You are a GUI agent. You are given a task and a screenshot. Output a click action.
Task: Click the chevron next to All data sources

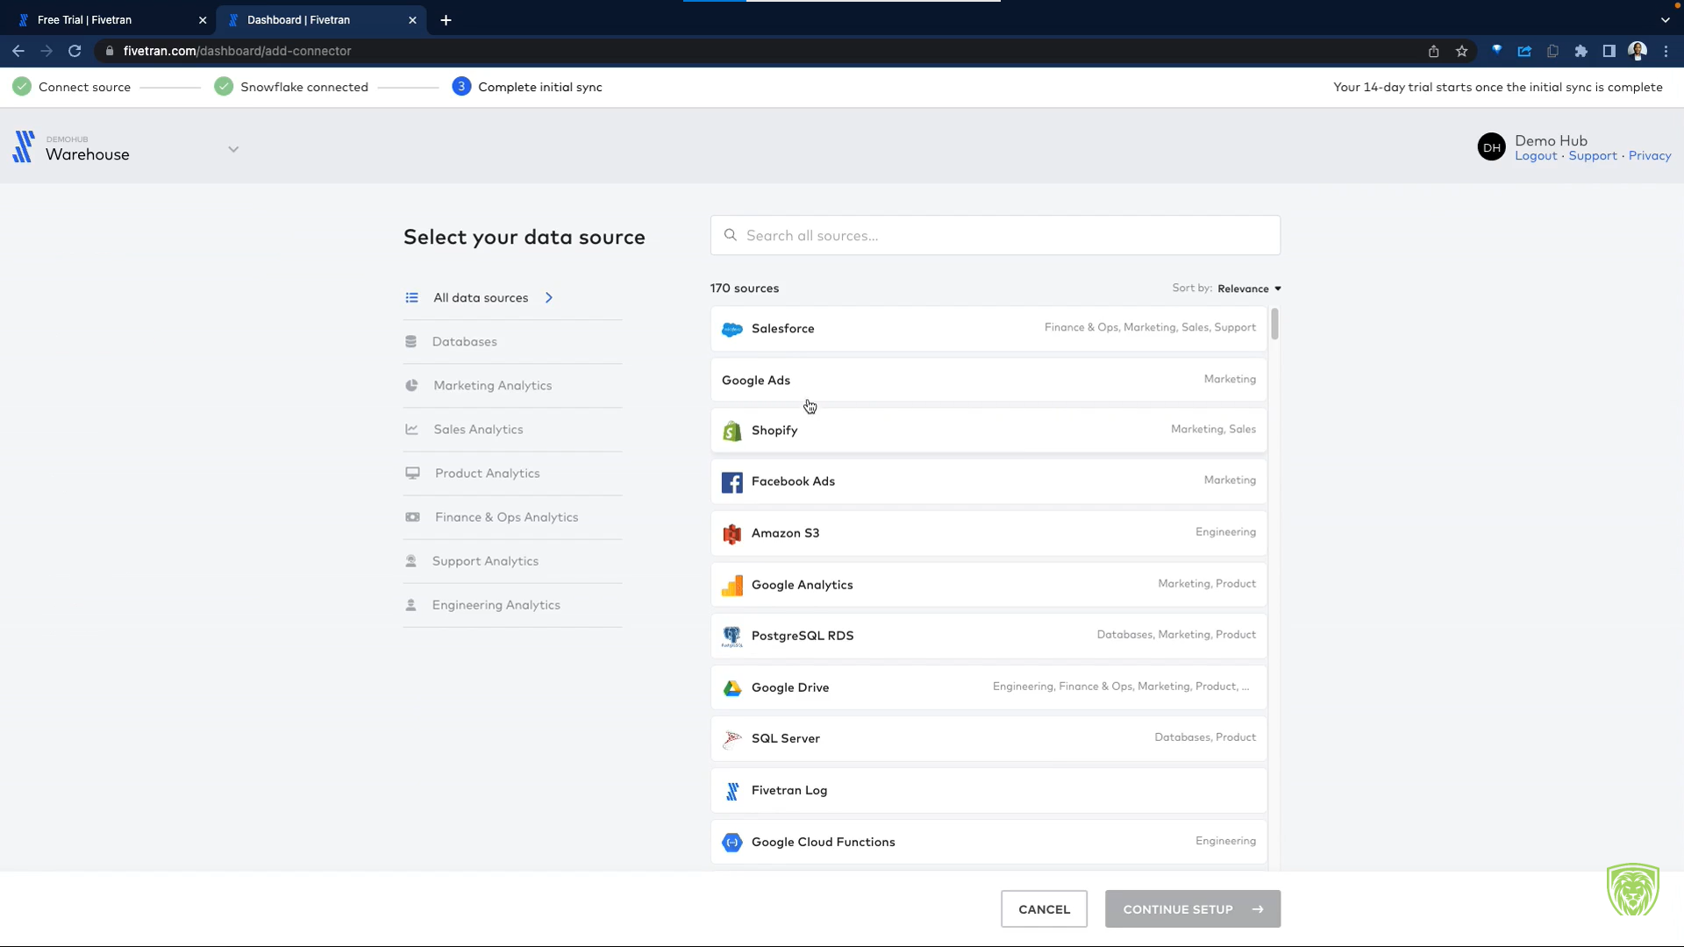pos(549,298)
